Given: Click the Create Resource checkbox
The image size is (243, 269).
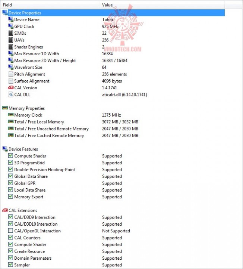Looking at the screenshot, I should pos(10,251).
